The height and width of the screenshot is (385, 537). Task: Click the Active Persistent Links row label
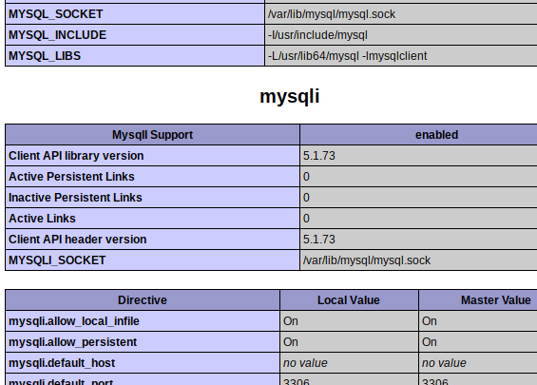pyautogui.click(x=71, y=177)
